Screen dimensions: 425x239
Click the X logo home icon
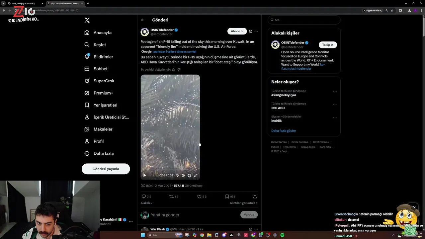coord(87,20)
